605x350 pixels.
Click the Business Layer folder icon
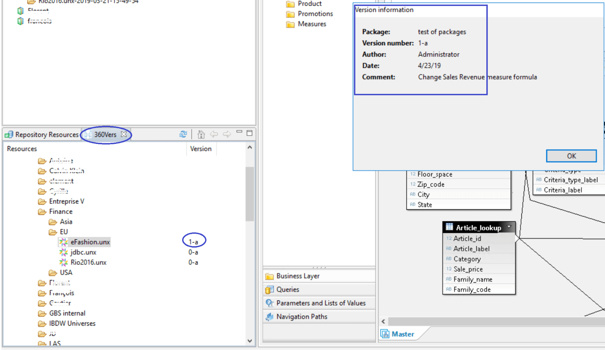pos(269,276)
